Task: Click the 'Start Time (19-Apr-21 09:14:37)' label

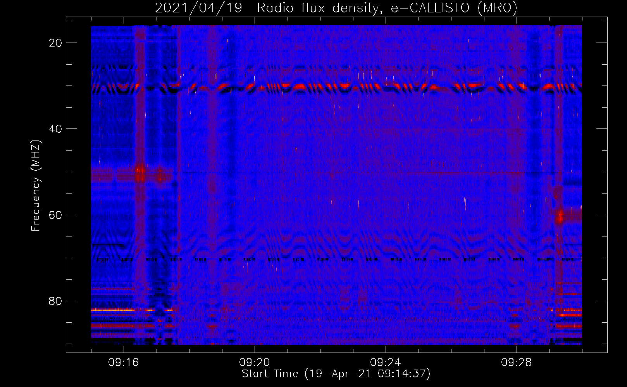Action: 336,374
